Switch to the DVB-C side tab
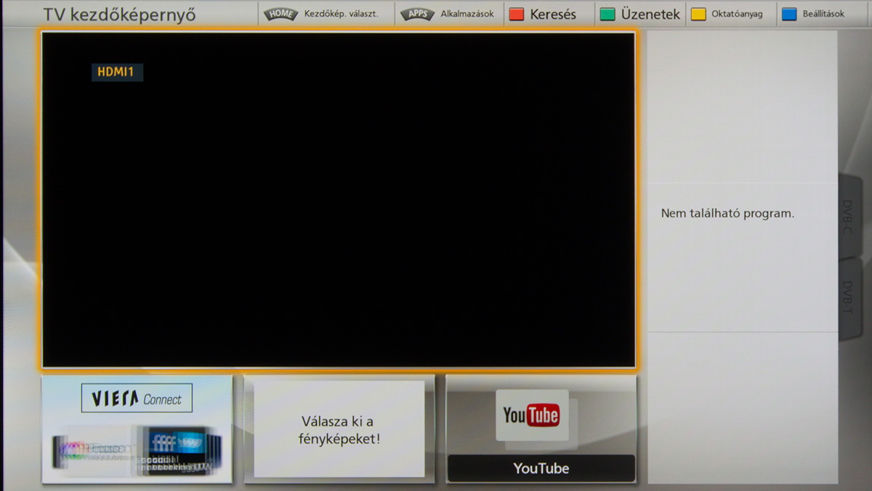Image resolution: width=872 pixels, height=491 pixels. 847,216
